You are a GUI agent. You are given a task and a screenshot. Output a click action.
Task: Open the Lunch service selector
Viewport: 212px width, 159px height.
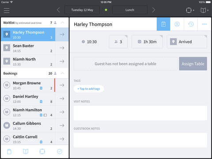click(130, 10)
